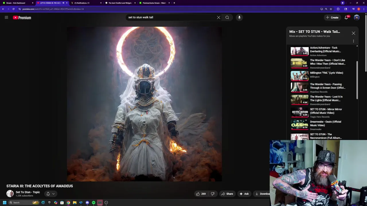This screenshot has width=367, height=206.
Task: Open YouTube notifications bell
Action: [346, 17]
